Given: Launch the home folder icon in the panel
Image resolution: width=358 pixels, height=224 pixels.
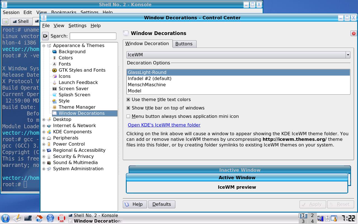Looking at the screenshot, I should (x=39, y=218).
